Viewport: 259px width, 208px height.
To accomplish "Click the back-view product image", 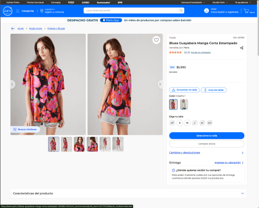I will pyautogui.click(x=125, y=84).
